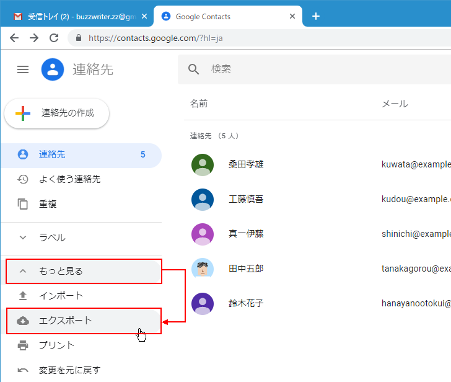The image size is (451, 382).
Task: Click the shinichi@example email
Action: click(416, 234)
